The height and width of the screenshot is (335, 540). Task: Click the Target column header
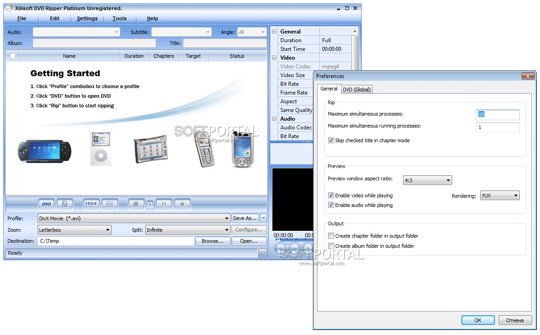pyautogui.click(x=193, y=56)
